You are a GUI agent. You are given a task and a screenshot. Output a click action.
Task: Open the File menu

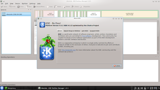(x=2, y=3)
